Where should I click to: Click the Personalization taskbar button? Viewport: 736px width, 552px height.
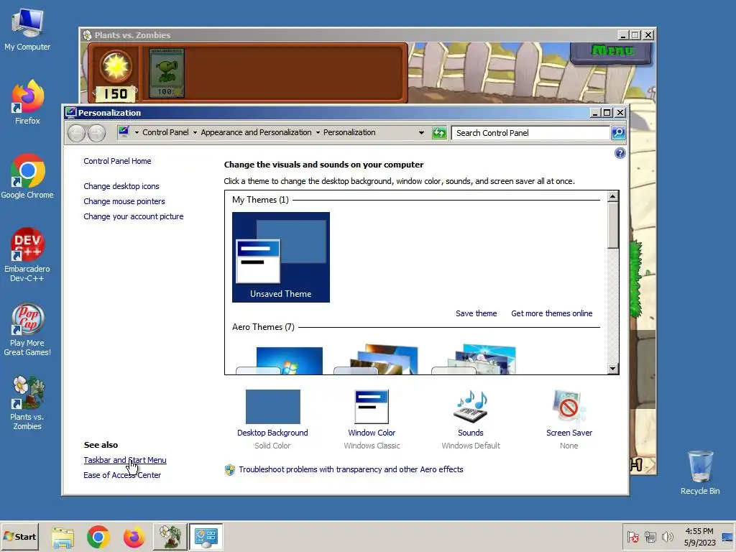206,537
